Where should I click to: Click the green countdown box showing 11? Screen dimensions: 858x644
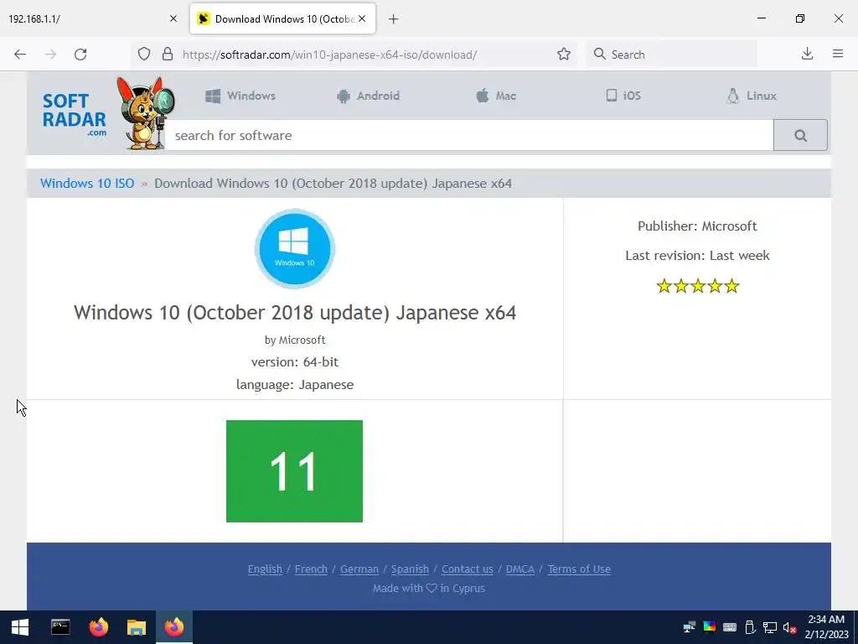pyautogui.click(x=294, y=471)
